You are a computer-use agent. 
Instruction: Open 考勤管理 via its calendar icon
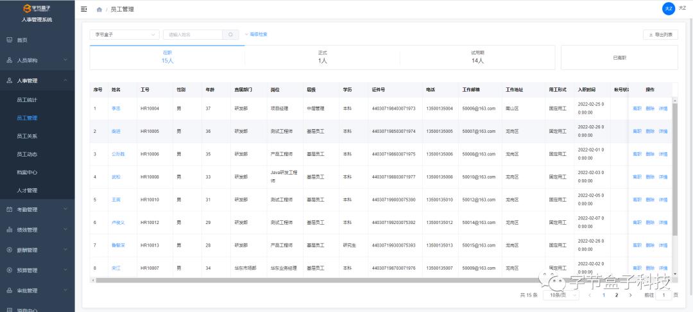point(10,209)
